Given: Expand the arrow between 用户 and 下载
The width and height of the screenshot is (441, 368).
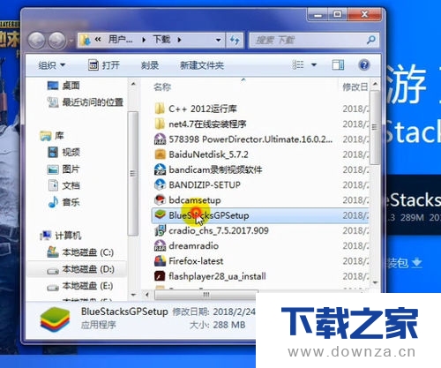Looking at the screenshot, I should [x=144, y=40].
